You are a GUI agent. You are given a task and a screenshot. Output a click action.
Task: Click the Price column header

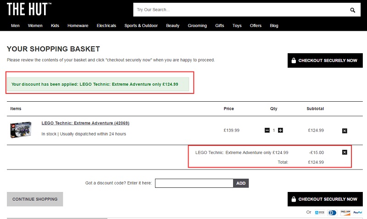(228, 109)
